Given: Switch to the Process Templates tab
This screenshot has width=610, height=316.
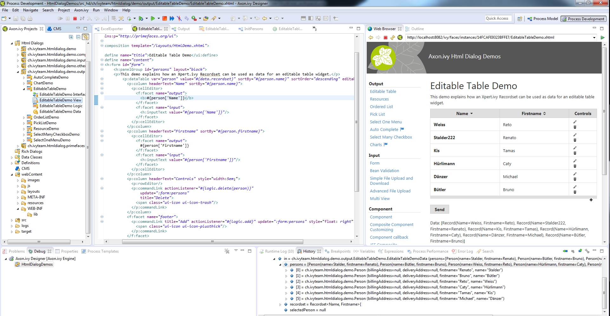Looking at the screenshot, I should 100,251.
